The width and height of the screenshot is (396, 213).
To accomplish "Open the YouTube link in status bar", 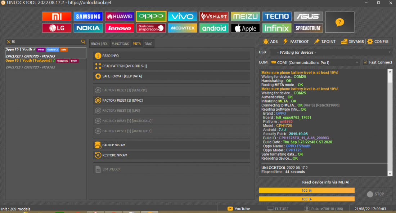I will click(x=239, y=209).
